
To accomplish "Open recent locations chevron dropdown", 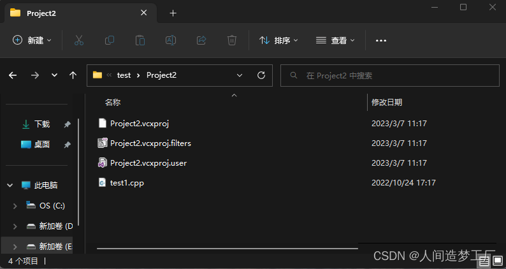I will coord(54,75).
